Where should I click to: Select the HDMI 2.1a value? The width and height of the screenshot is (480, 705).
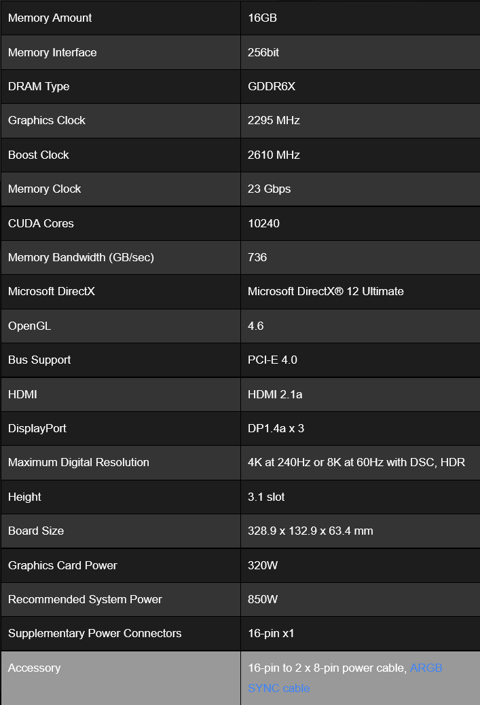[x=275, y=394]
